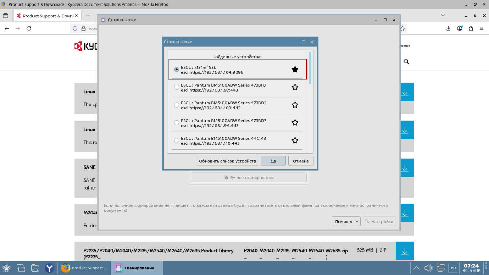Show hidden system tray icons
489x275 pixels.
[x=416, y=268]
